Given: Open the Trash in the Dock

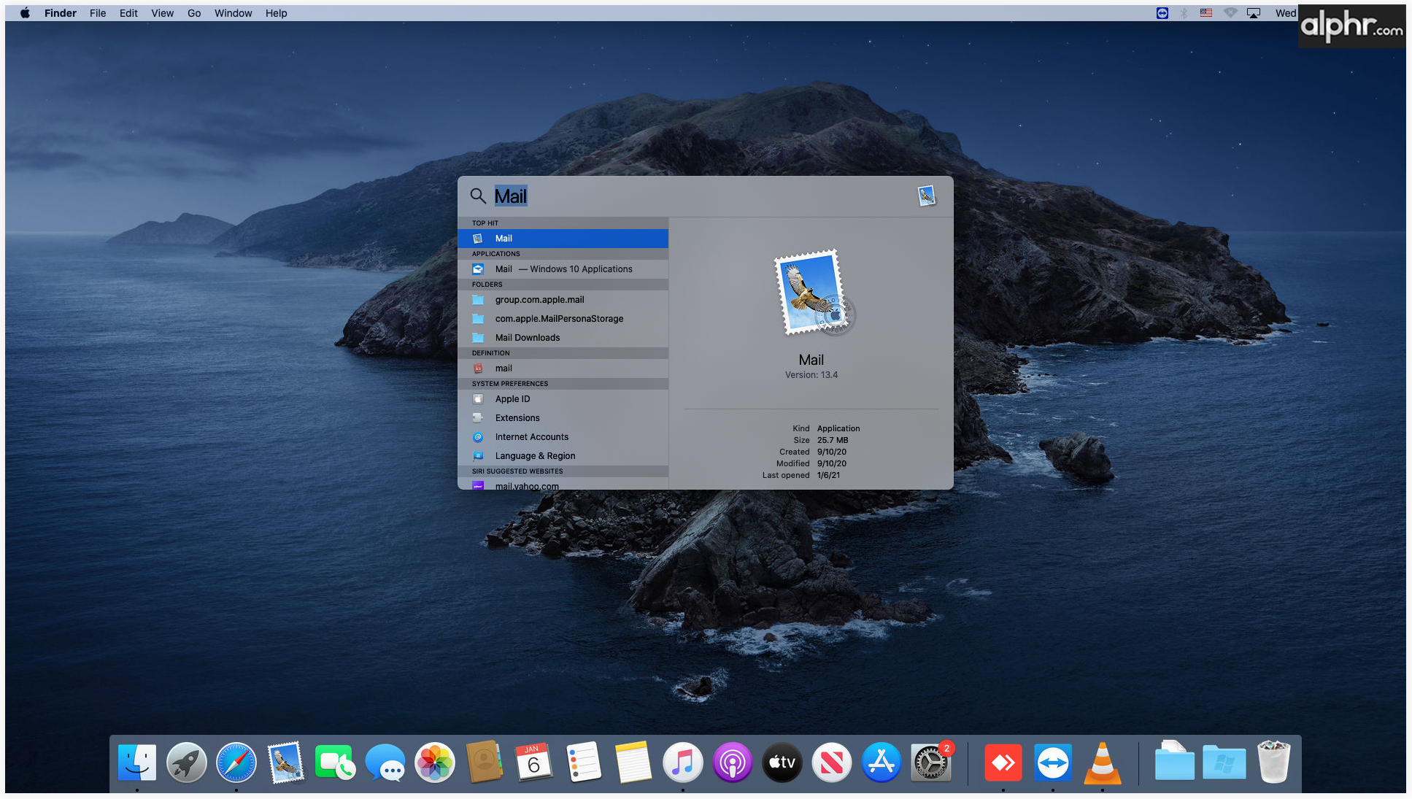Looking at the screenshot, I should point(1274,762).
